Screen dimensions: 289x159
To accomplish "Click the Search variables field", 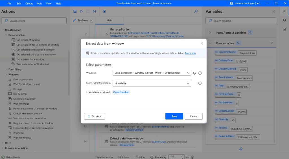I will 241,21.
